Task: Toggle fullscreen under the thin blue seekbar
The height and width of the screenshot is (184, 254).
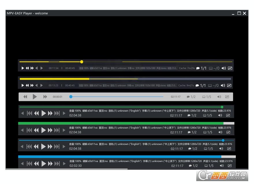Action: click(x=229, y=149)
